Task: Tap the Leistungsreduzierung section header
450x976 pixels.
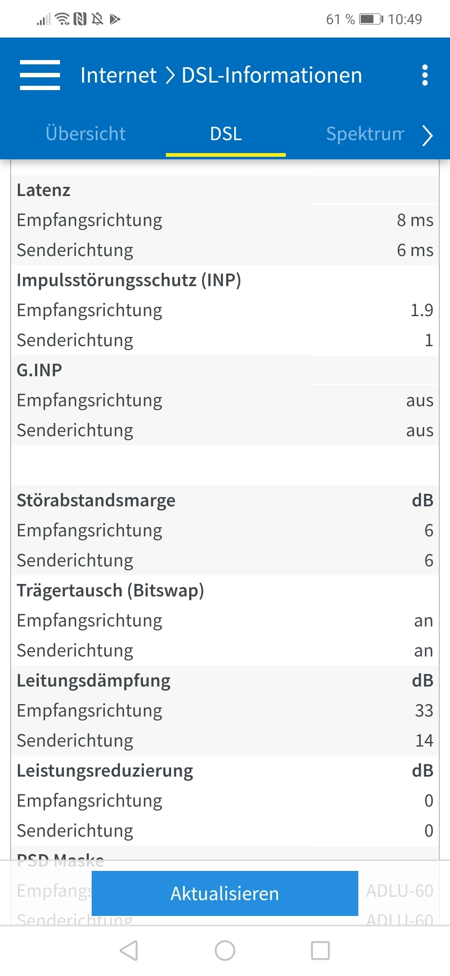Action: coord(105,771)
